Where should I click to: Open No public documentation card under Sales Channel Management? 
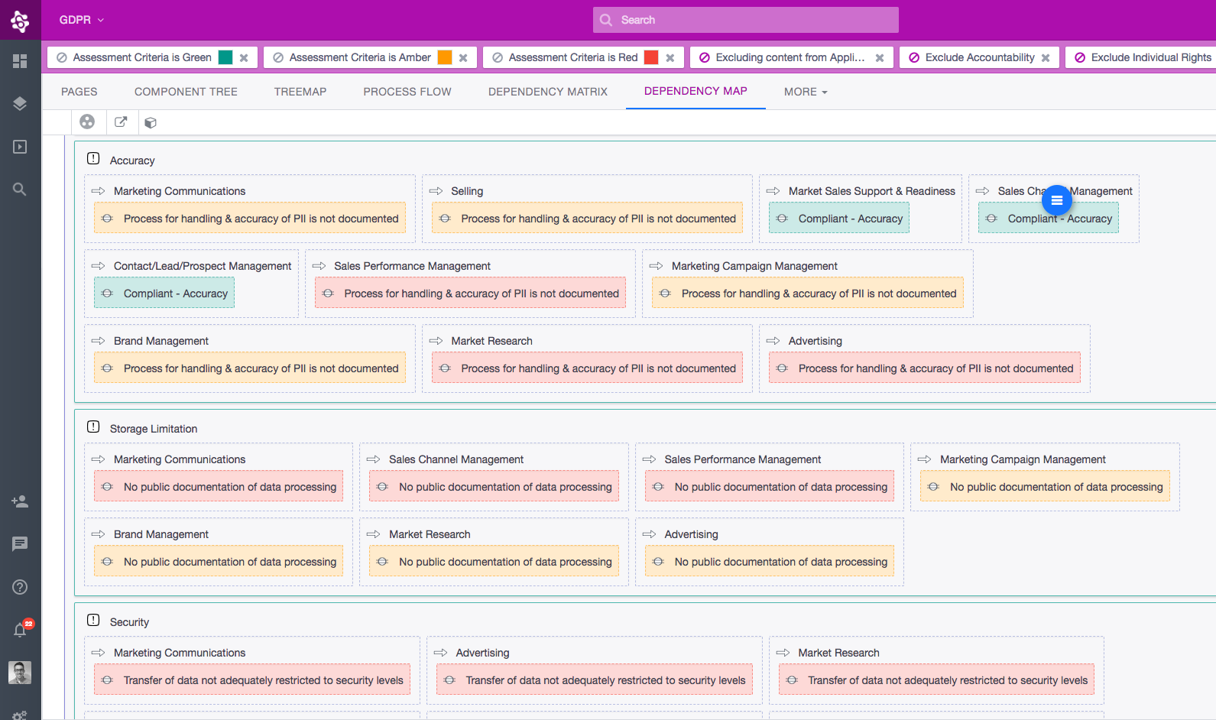pos(494,486)
